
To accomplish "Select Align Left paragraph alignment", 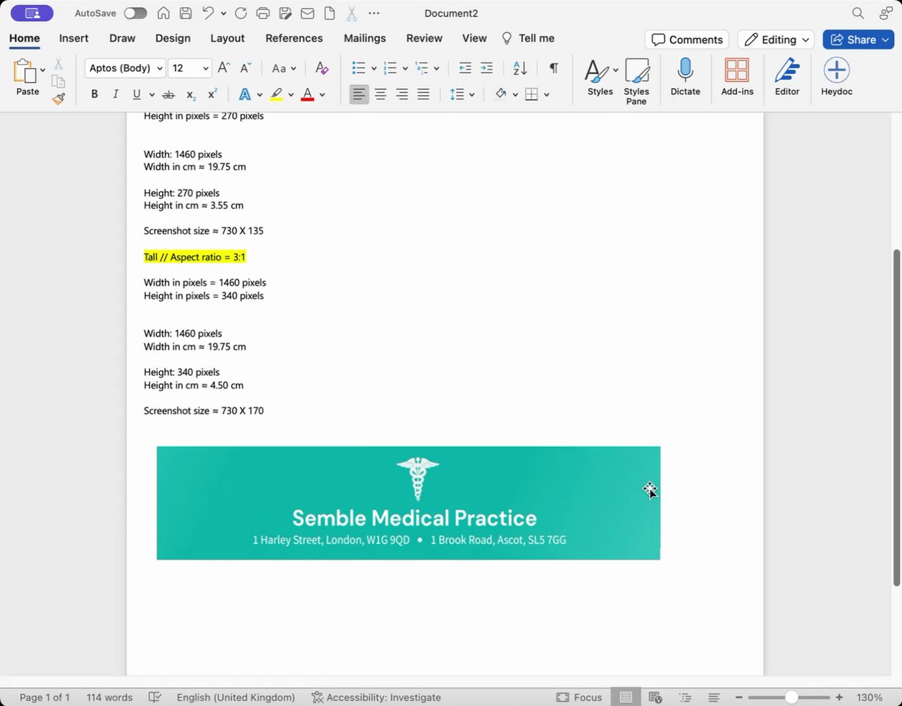I will [x=359, y=94].
